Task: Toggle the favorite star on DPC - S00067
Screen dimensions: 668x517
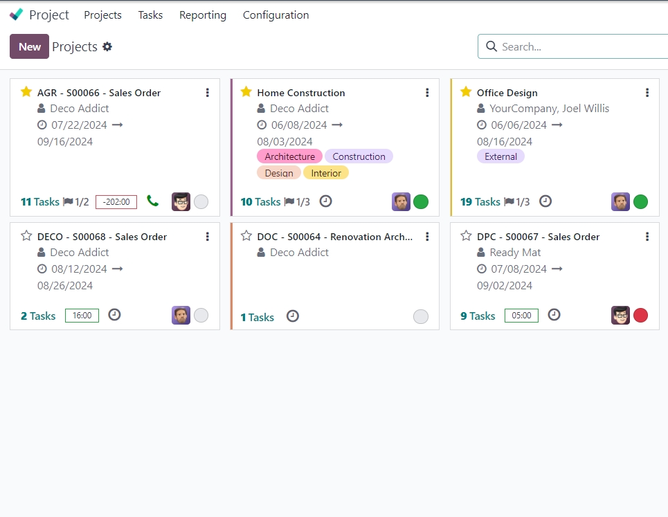Action: click(466, 236)
